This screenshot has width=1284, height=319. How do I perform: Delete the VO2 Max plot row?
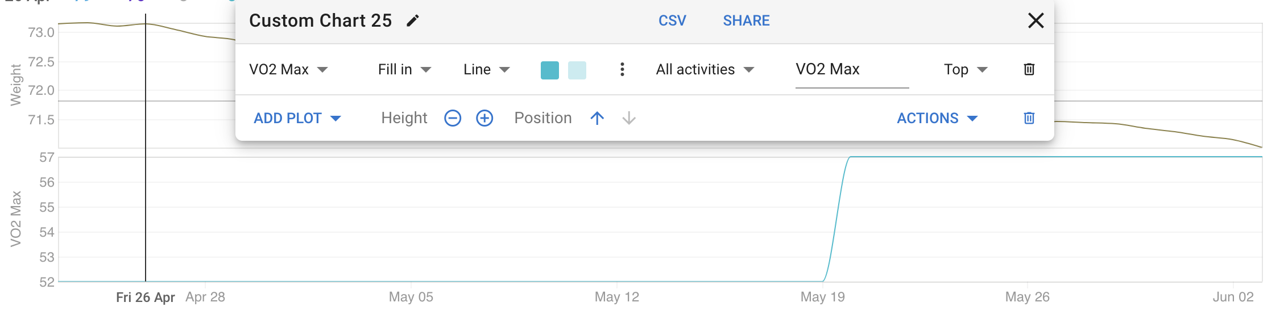(1029, 69)
